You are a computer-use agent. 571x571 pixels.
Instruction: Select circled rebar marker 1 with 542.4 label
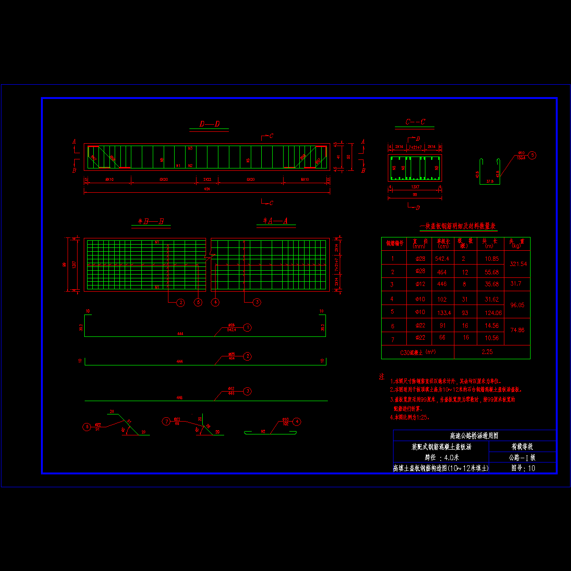pos(247,327)
